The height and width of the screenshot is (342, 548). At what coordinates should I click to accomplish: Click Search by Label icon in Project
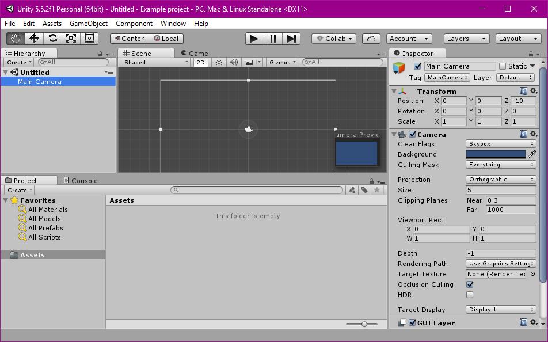364,190
